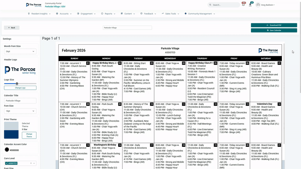Click Happy Birthday Clara P. ! entry
301x169 pixels.
pyautogui.click(x=201, y=63)
